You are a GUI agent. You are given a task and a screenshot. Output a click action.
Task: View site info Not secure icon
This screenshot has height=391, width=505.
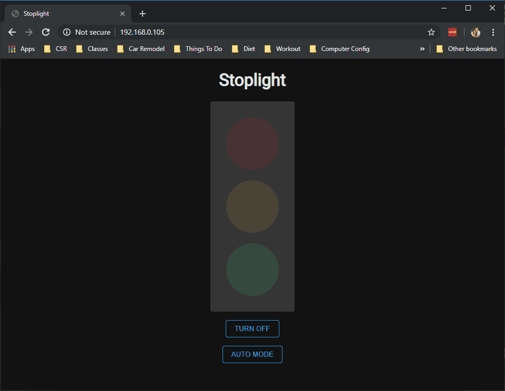coord(67,32)
